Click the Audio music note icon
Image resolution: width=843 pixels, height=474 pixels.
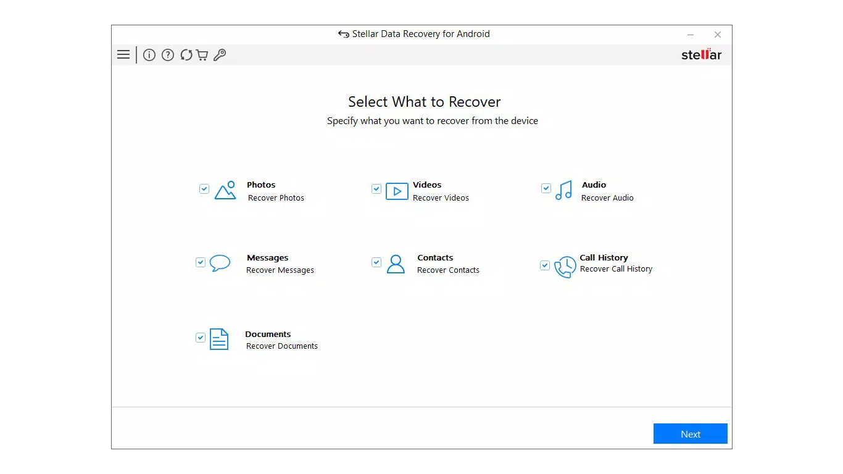pyautogui.click(x=563, y=191)
